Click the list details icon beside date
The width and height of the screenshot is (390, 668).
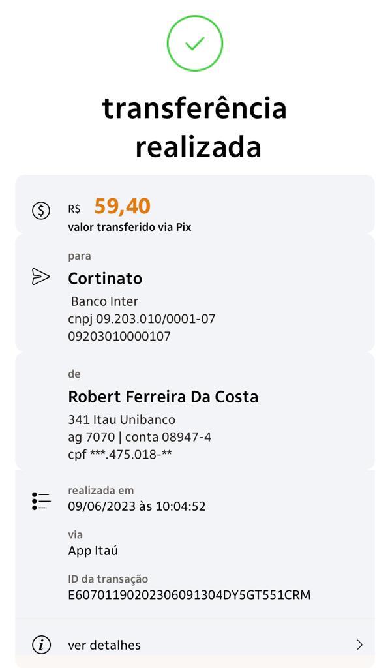click(41, 501)
